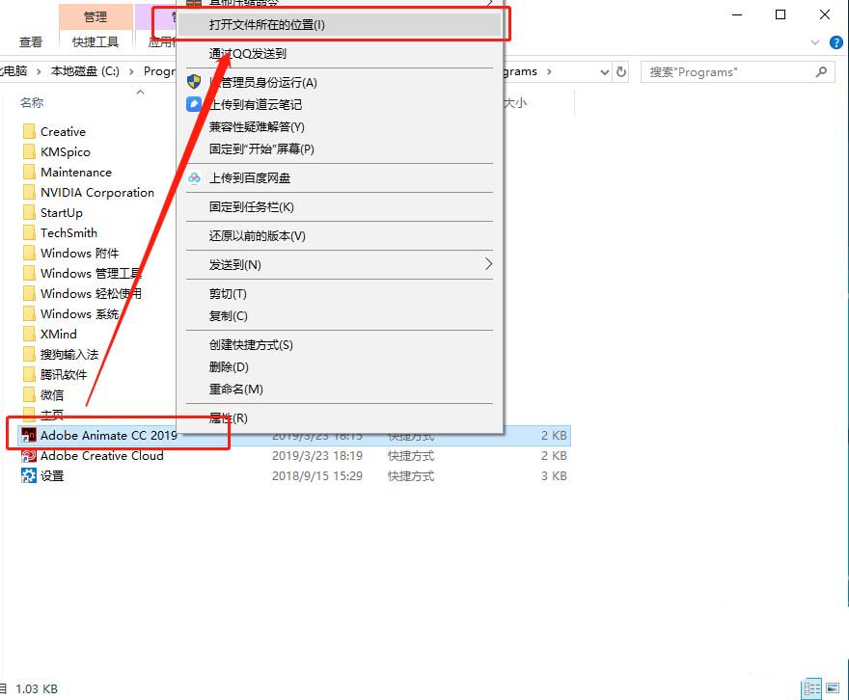The height and width of the screenshot is (700, 849).
Task: Open the 快捷工具 ribbon tab
Action: coord(96,41)
